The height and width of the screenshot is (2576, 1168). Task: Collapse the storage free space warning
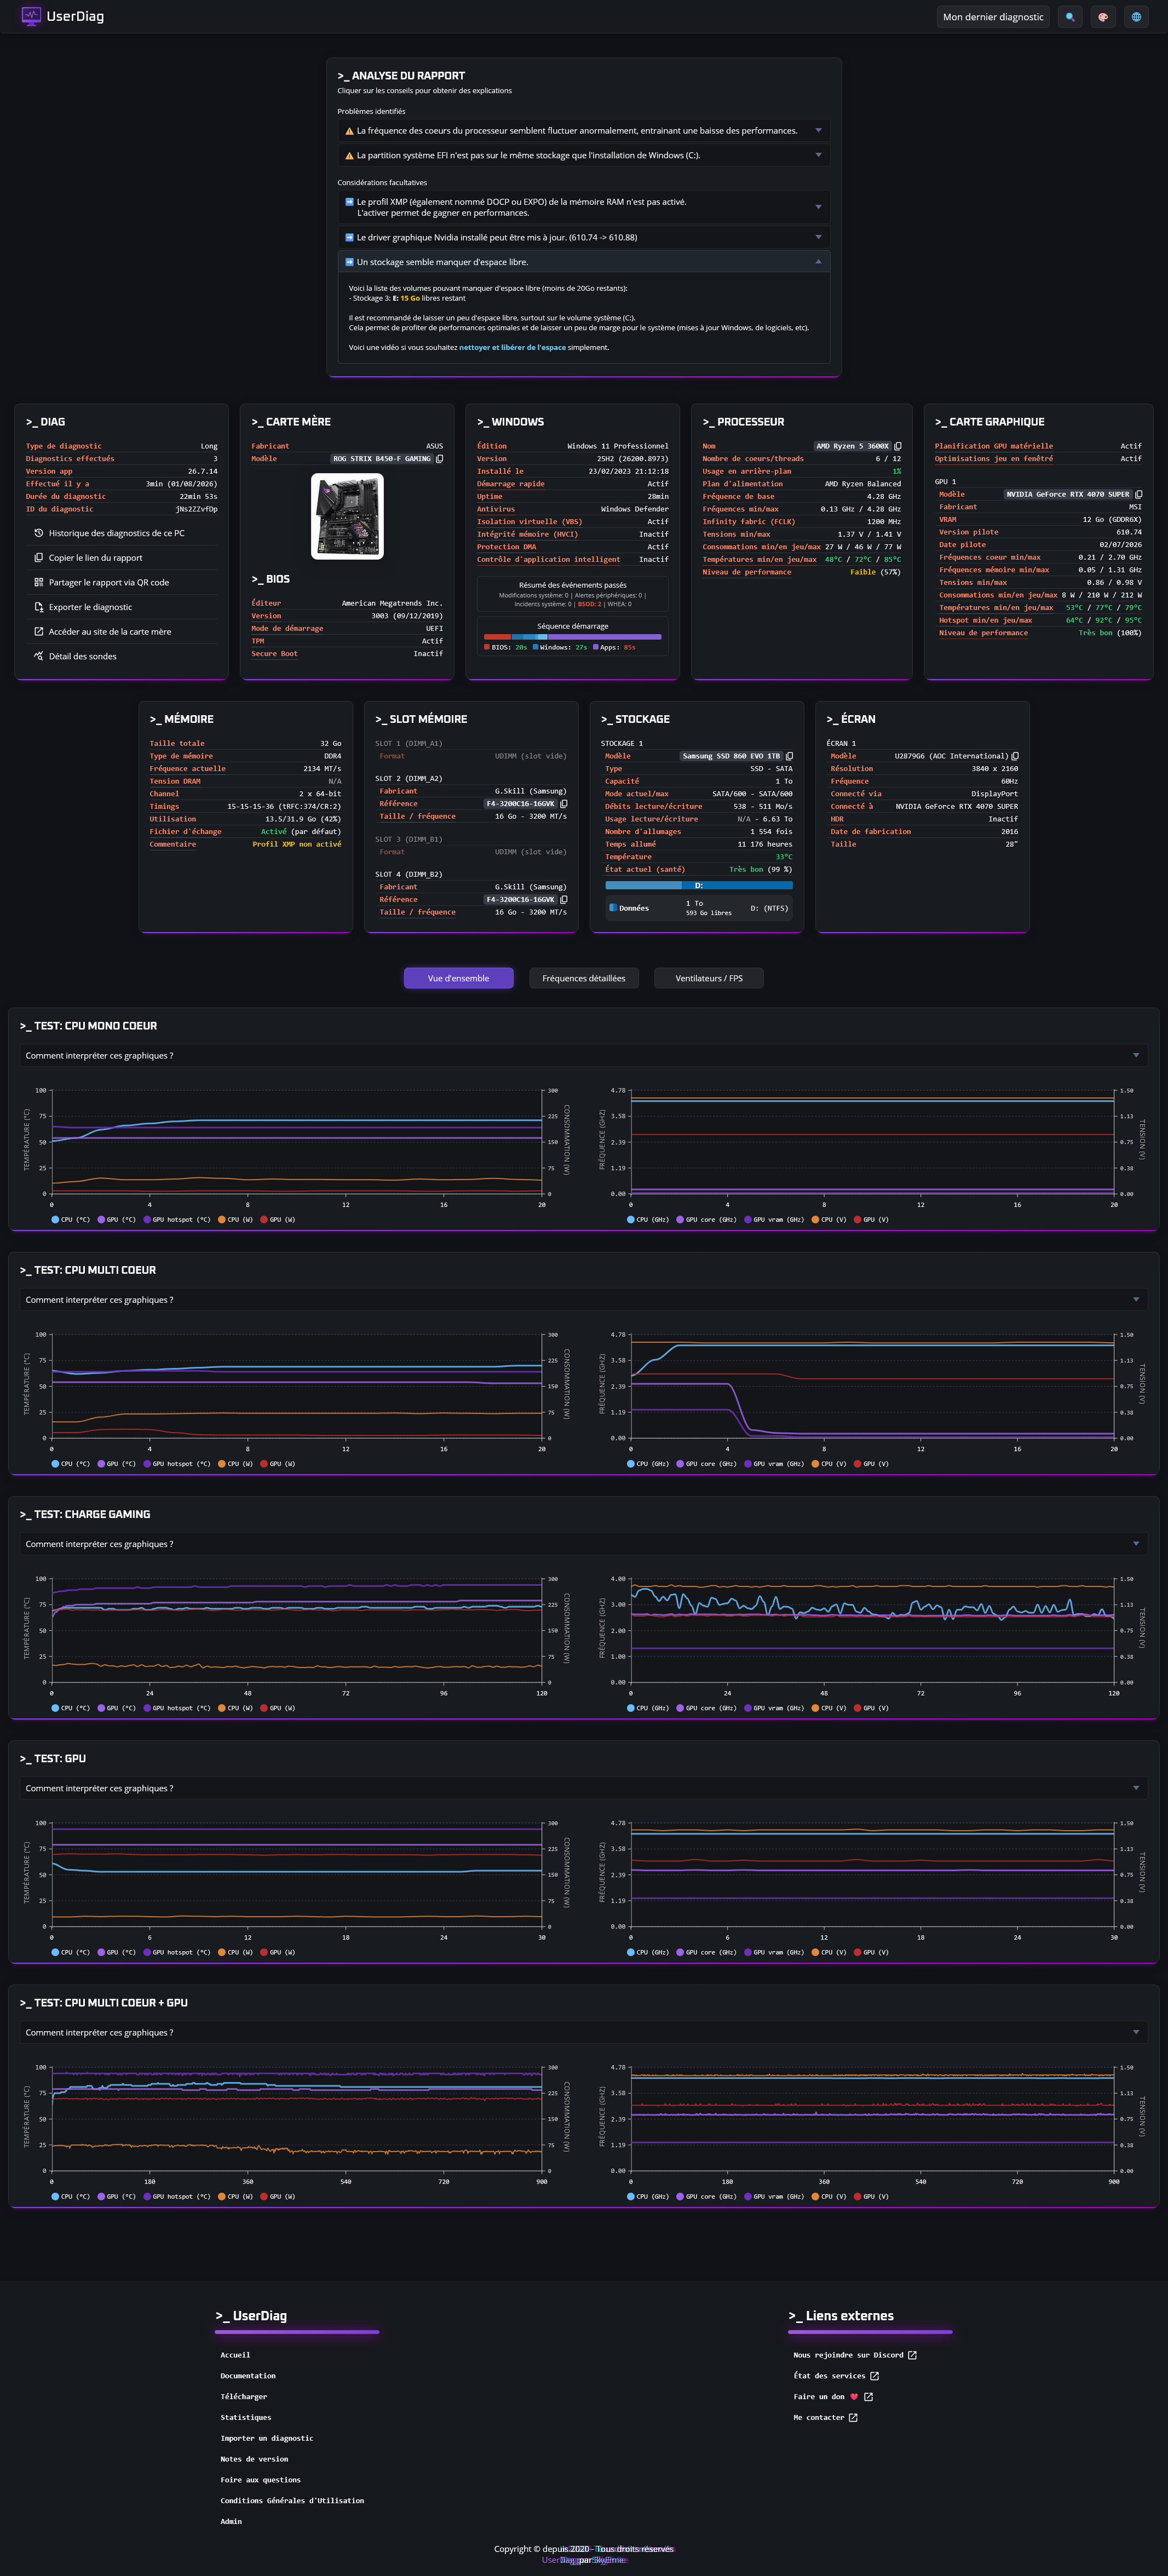click(x=584, y=262)
